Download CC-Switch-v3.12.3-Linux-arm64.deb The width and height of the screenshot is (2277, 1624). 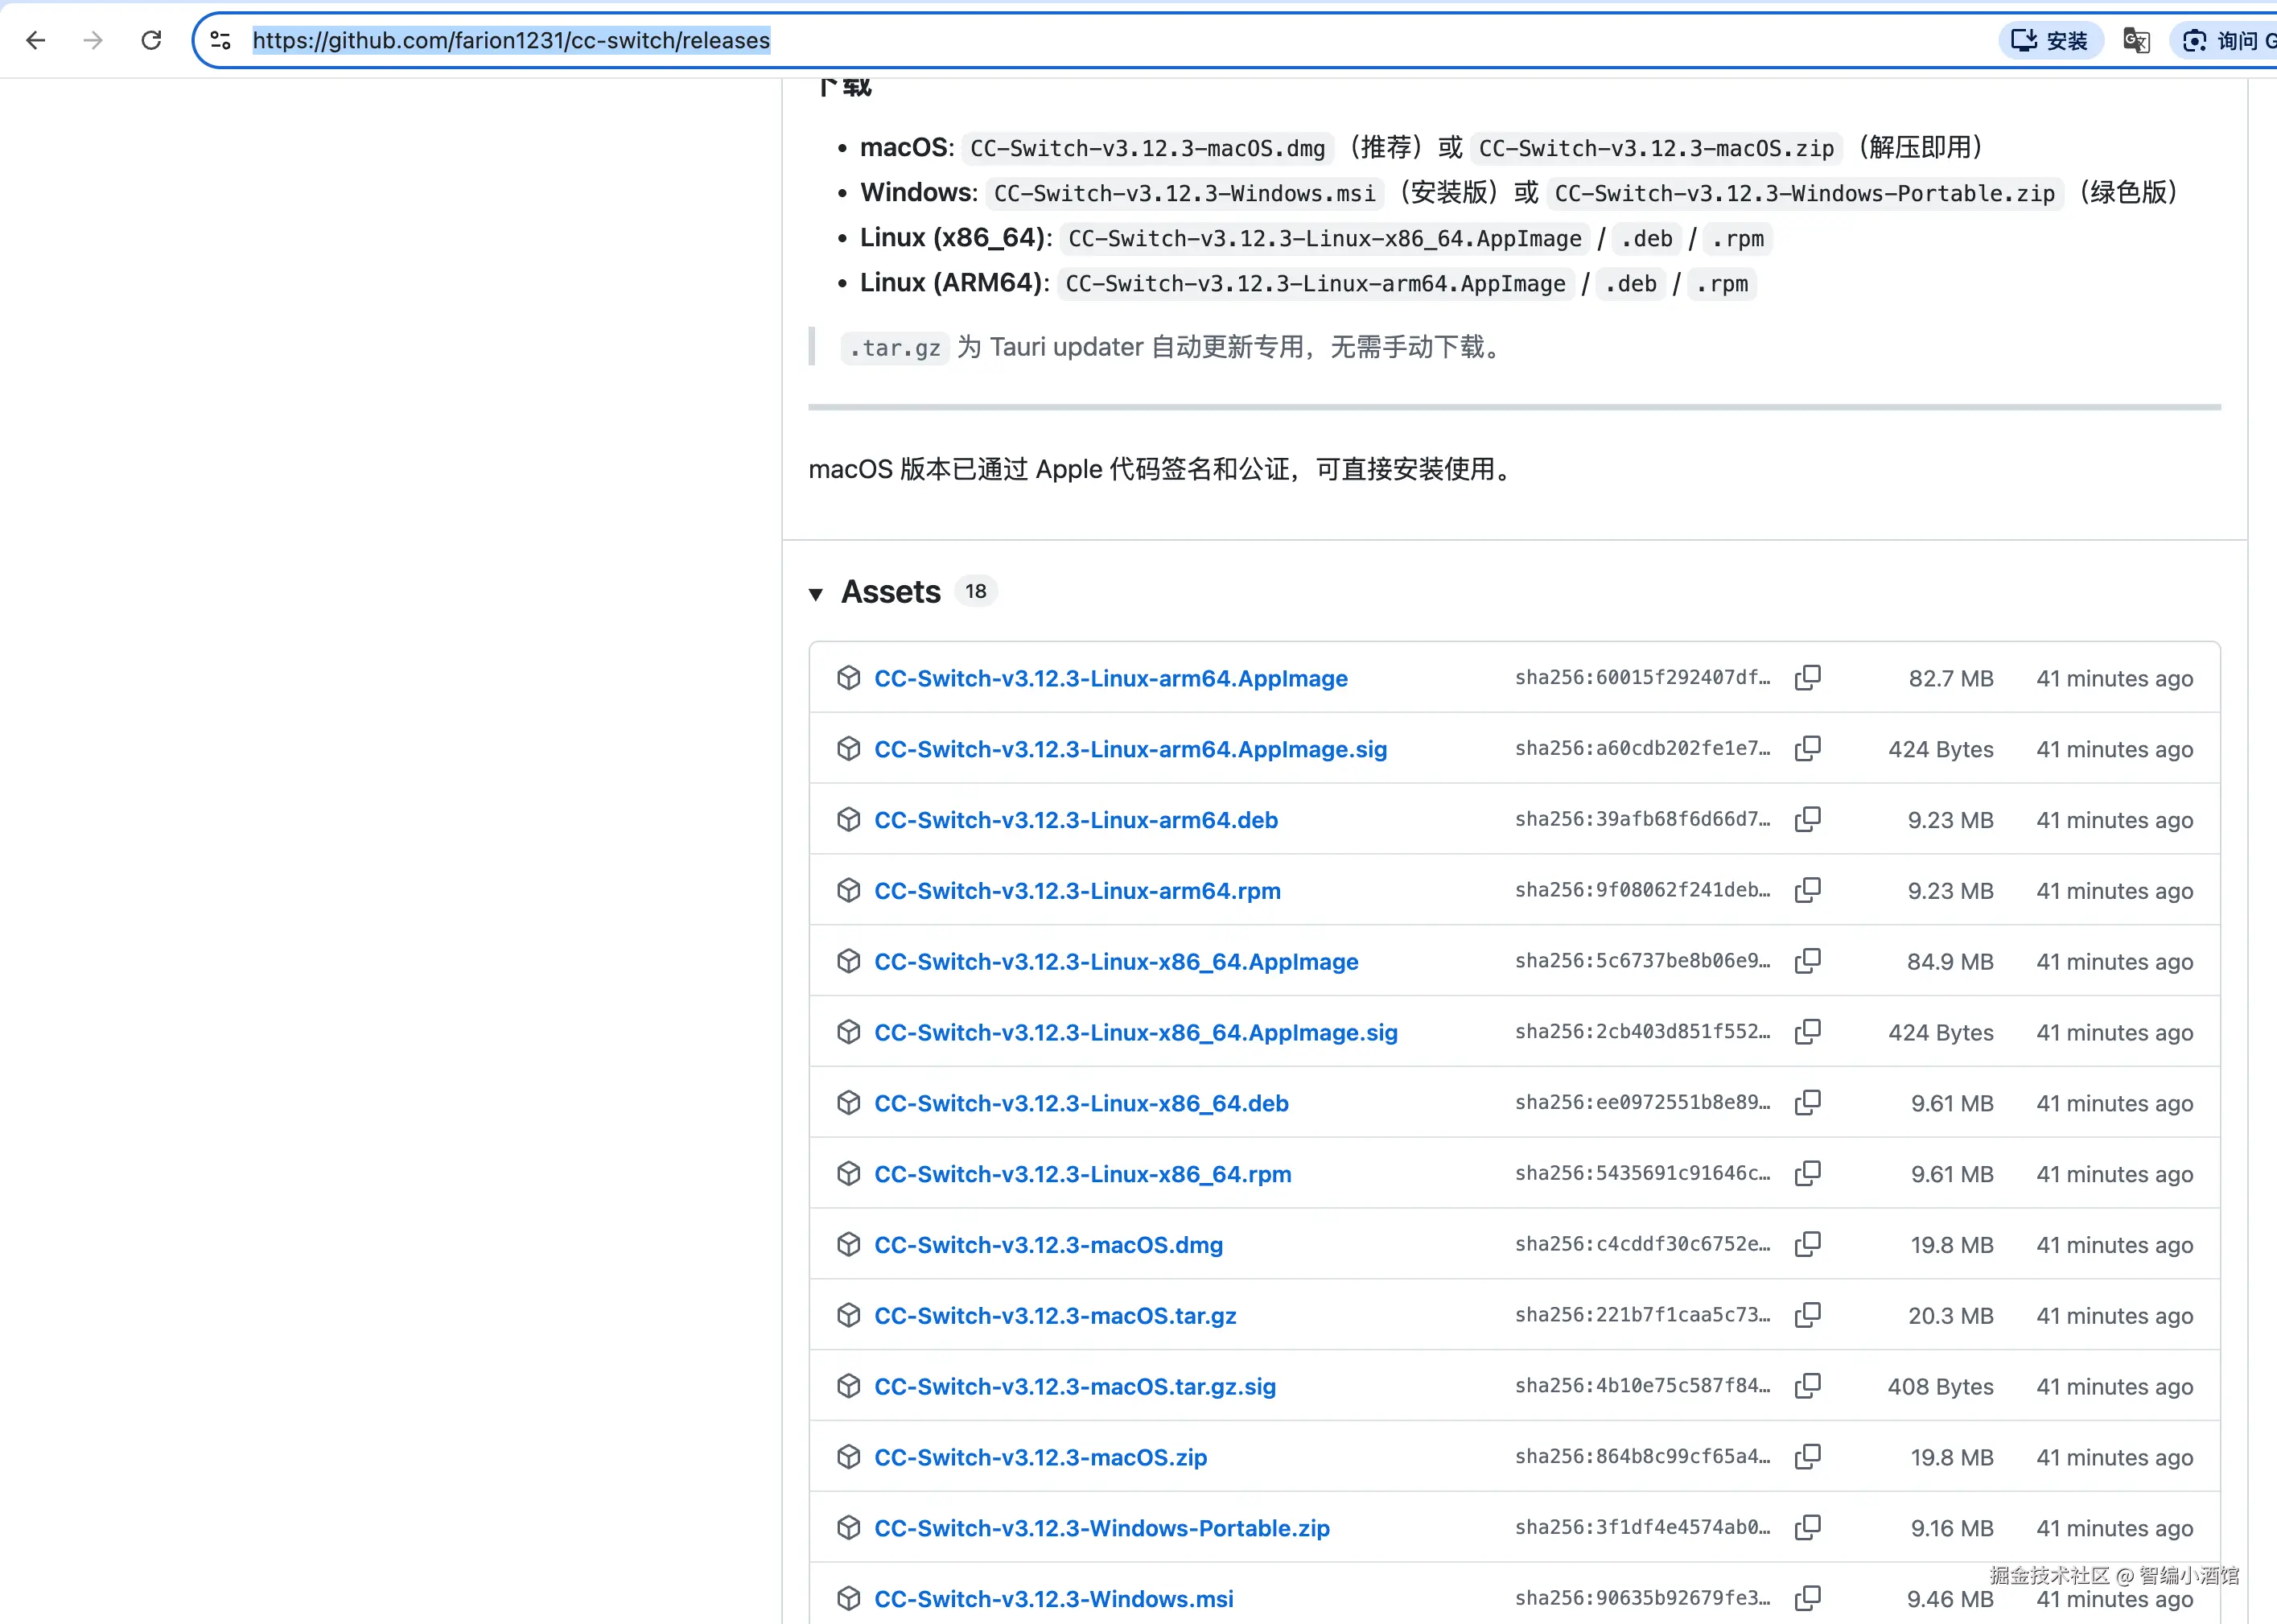[1076, 820]
